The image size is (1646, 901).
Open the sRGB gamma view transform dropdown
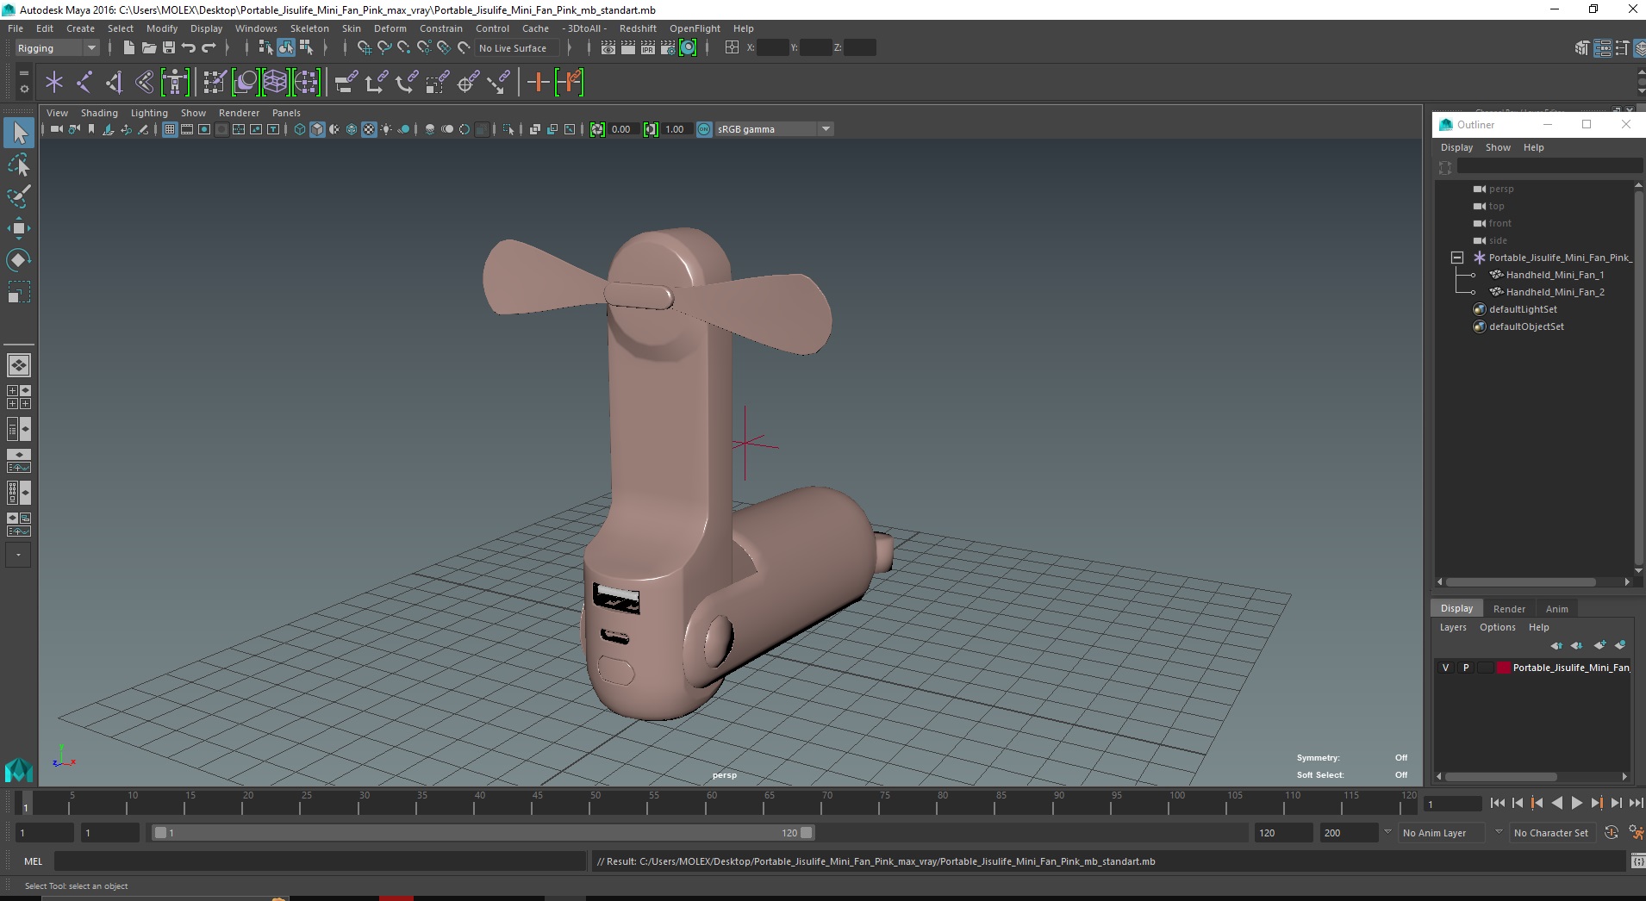pos(774,129)
